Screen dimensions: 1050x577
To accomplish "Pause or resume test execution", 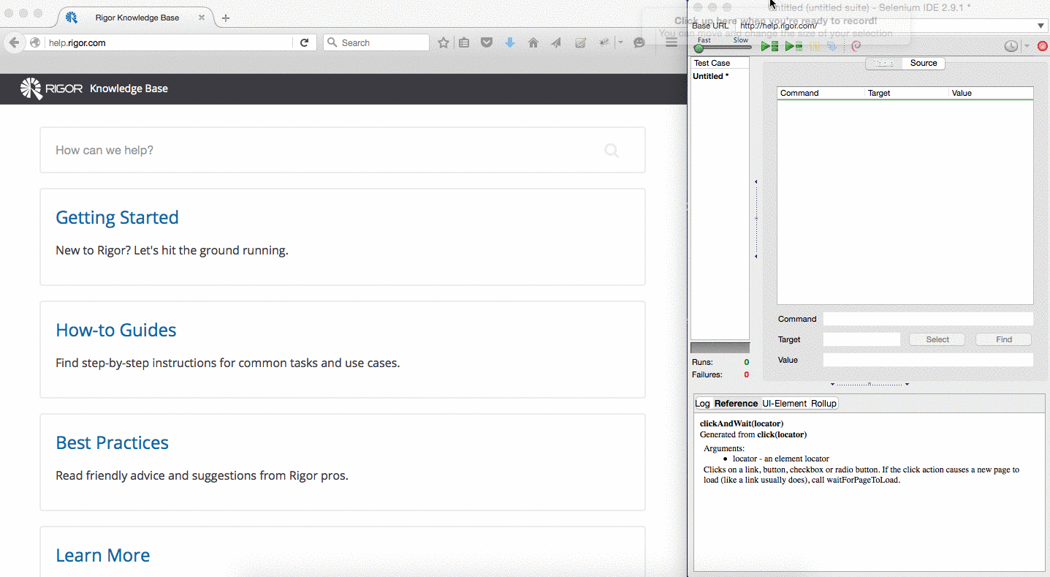I will pos(815,46).
